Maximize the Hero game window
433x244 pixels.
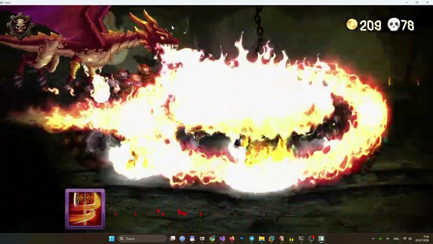click(x=417, y=2)
